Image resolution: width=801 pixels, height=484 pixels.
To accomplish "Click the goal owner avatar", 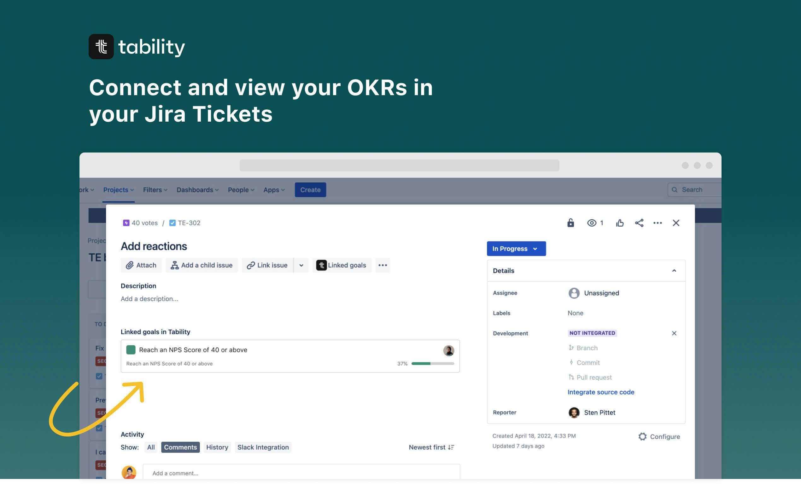I will pos(449,350).
